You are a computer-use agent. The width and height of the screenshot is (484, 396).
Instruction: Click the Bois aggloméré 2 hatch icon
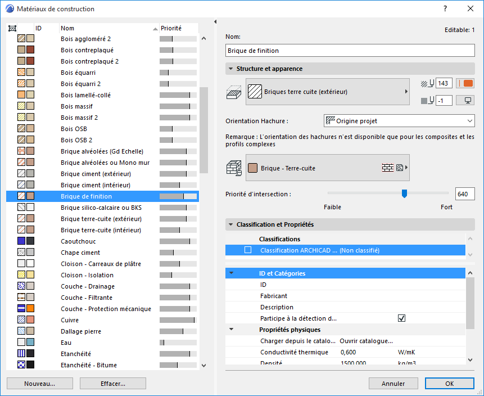click(21, 39)
